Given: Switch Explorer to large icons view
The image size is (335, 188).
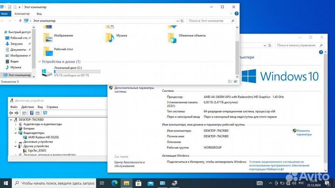Looking at the screenshot, I should click(235, 81).
